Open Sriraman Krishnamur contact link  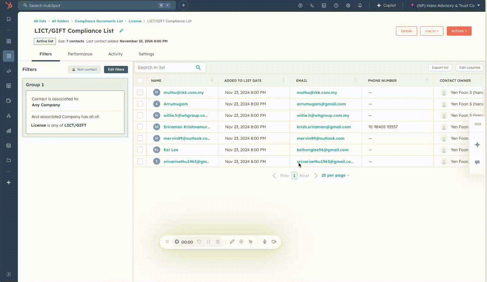click(186, 127)
